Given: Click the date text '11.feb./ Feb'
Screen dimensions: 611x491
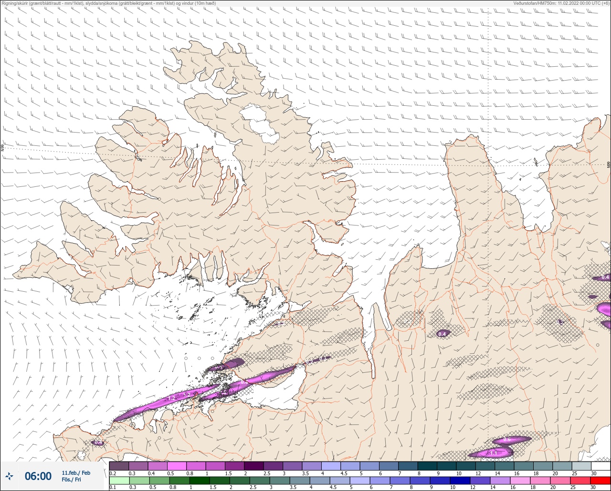Looking at the screenshot, I should tap(75, 472).
